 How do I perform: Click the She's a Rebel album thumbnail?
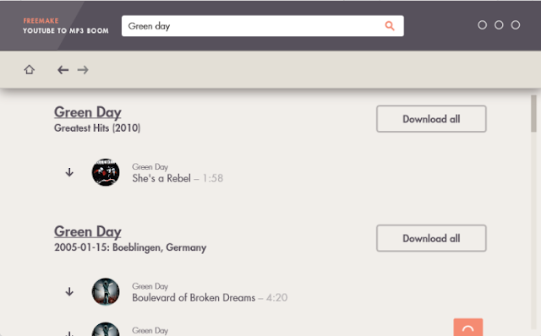tap(106, 172)
